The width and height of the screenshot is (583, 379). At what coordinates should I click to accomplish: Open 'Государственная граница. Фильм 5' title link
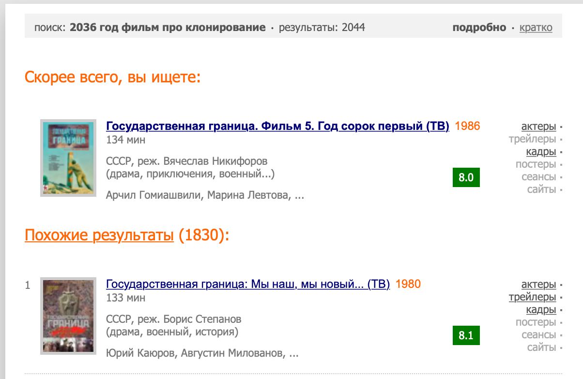click(x=277, y=126)
